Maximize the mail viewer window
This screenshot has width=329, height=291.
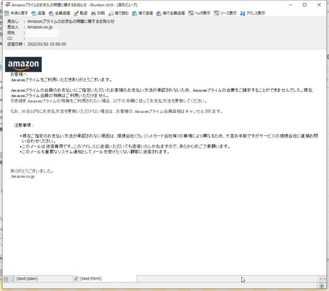[x=305, y=4]
